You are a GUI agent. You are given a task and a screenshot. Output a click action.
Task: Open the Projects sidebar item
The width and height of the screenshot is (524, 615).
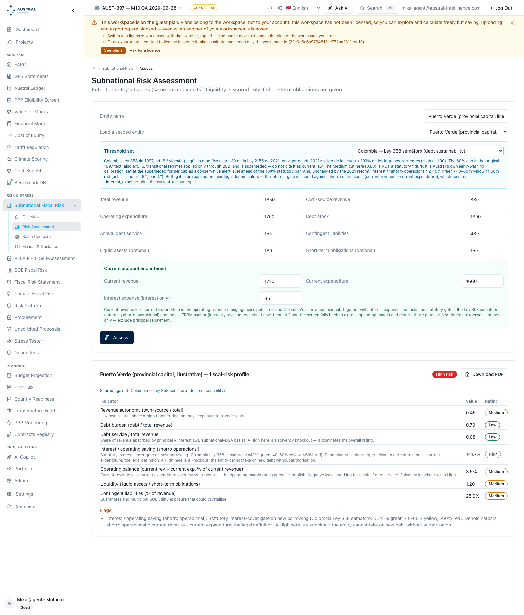42,42
